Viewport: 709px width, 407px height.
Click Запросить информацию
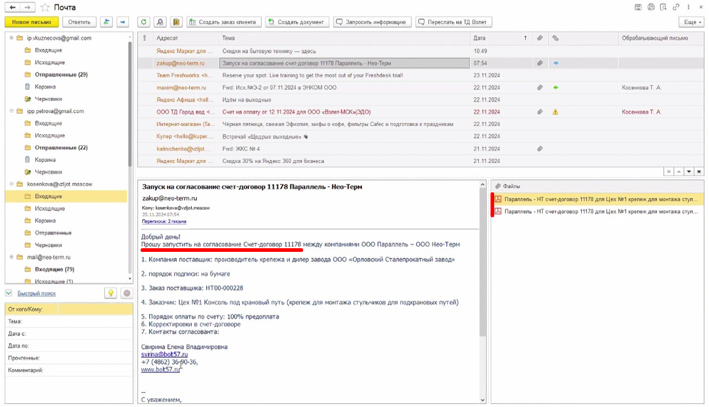(372, 22)
